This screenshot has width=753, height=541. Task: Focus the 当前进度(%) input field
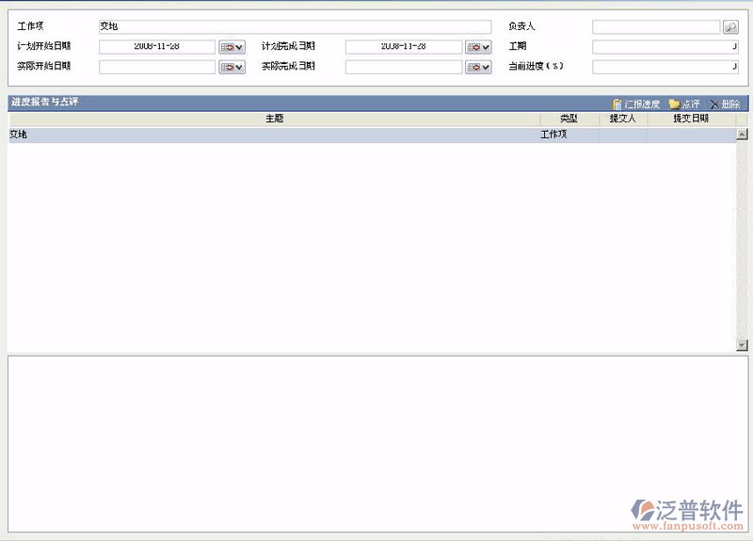[665, 67]
